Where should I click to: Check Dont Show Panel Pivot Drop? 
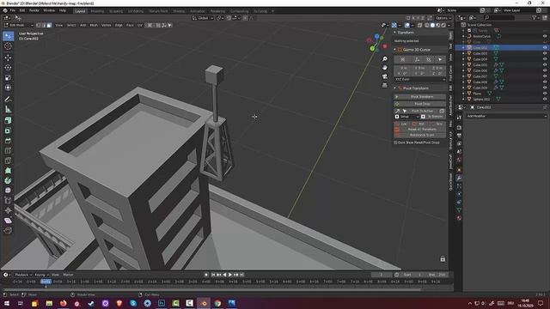coord(395,142)
